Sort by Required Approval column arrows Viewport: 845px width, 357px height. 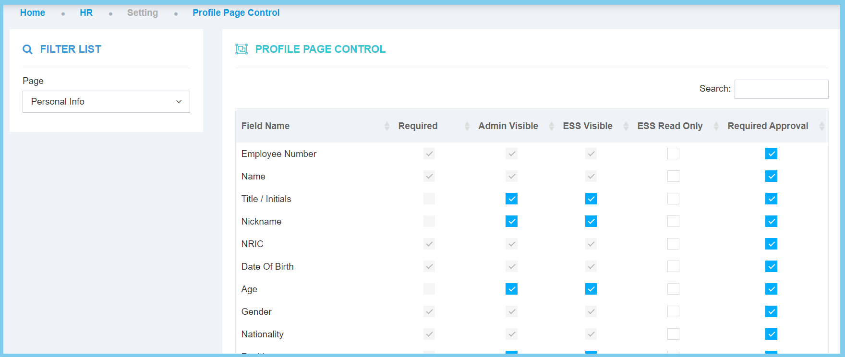(x=821, y=126)
